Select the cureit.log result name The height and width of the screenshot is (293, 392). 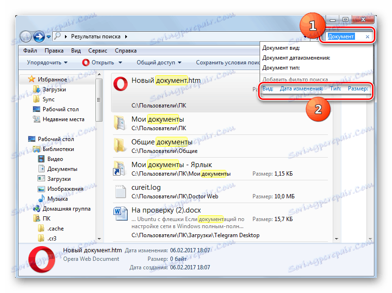coord(146,187)
